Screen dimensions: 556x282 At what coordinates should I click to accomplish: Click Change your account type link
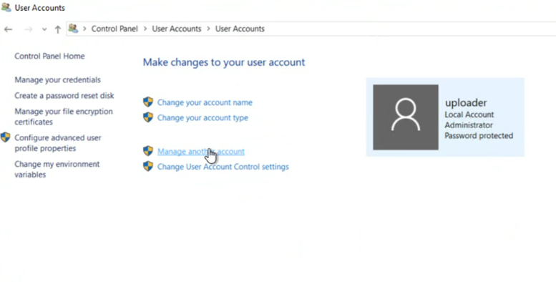pos(203,118)
